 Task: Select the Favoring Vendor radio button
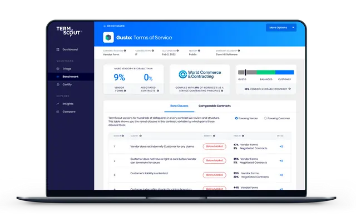click(x=236, y=118)
